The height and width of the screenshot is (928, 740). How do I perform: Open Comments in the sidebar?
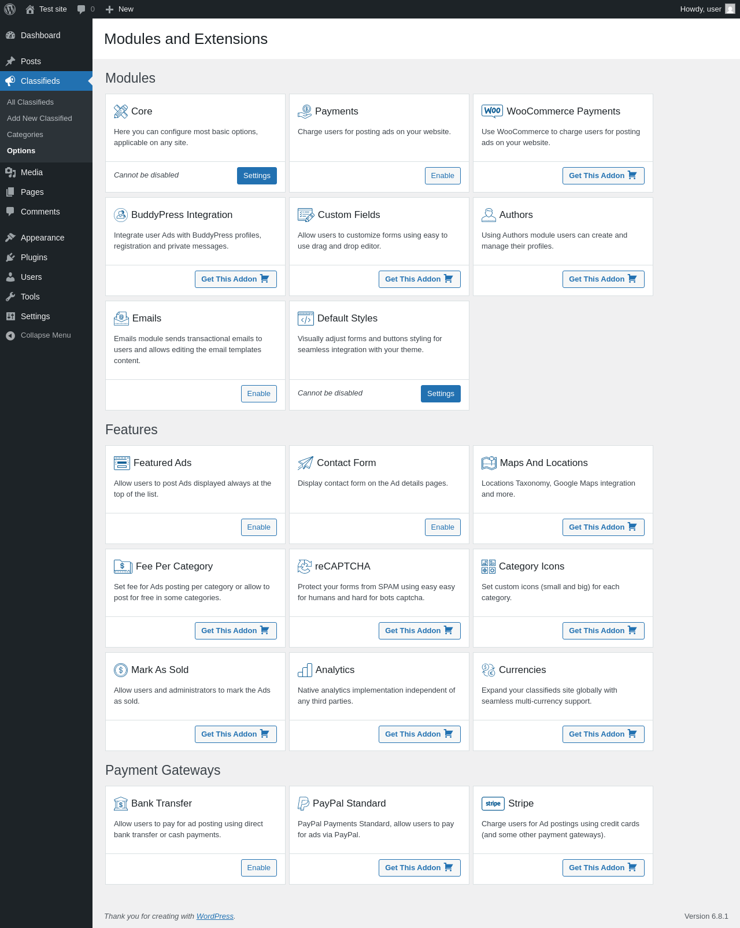coord(46,212)
